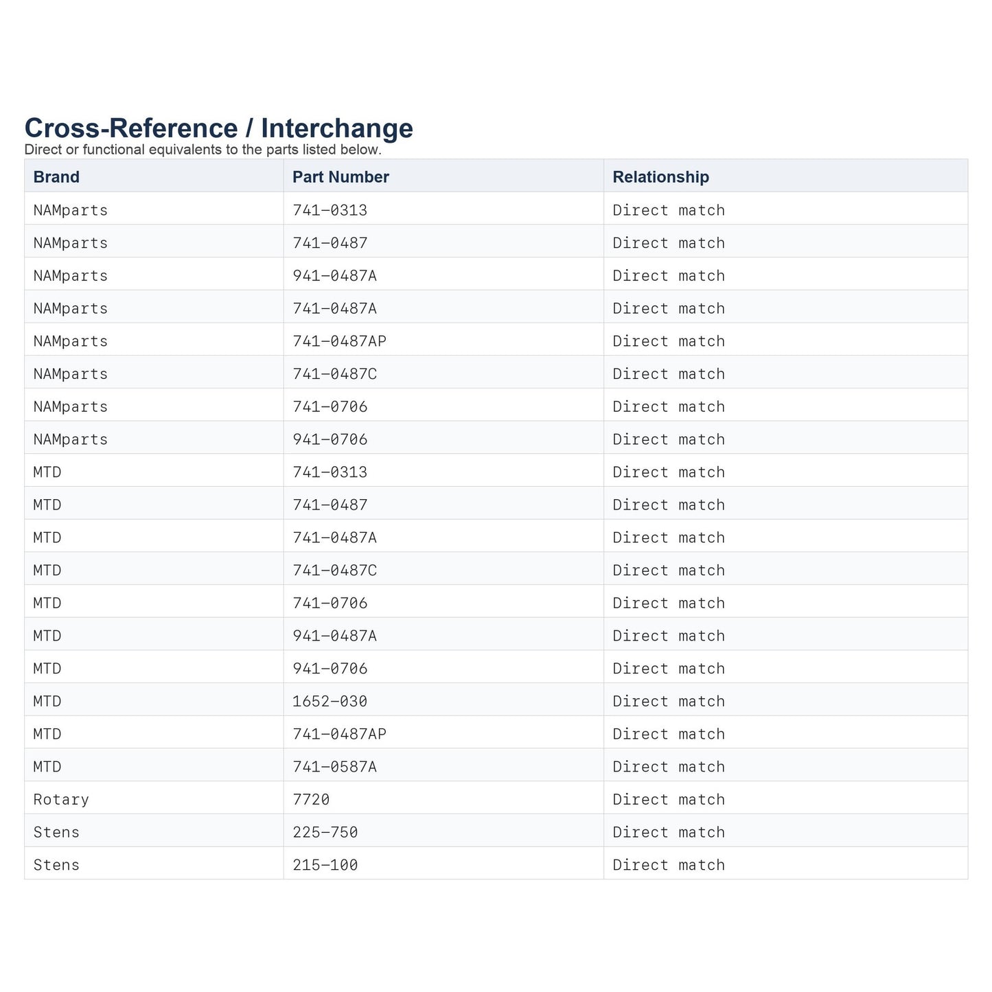
Task: Select Stens part number 215-100
Action: tap(325, 865)
